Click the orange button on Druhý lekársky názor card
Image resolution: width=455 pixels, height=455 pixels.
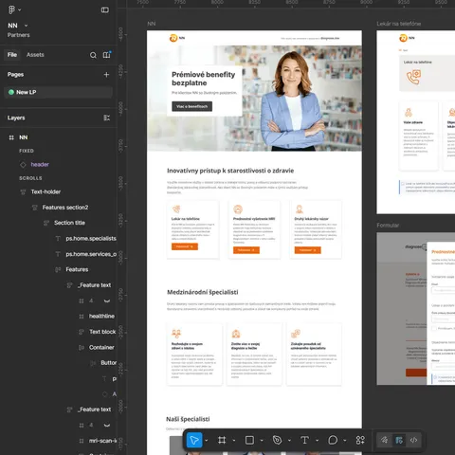click(x=308, y=250)
